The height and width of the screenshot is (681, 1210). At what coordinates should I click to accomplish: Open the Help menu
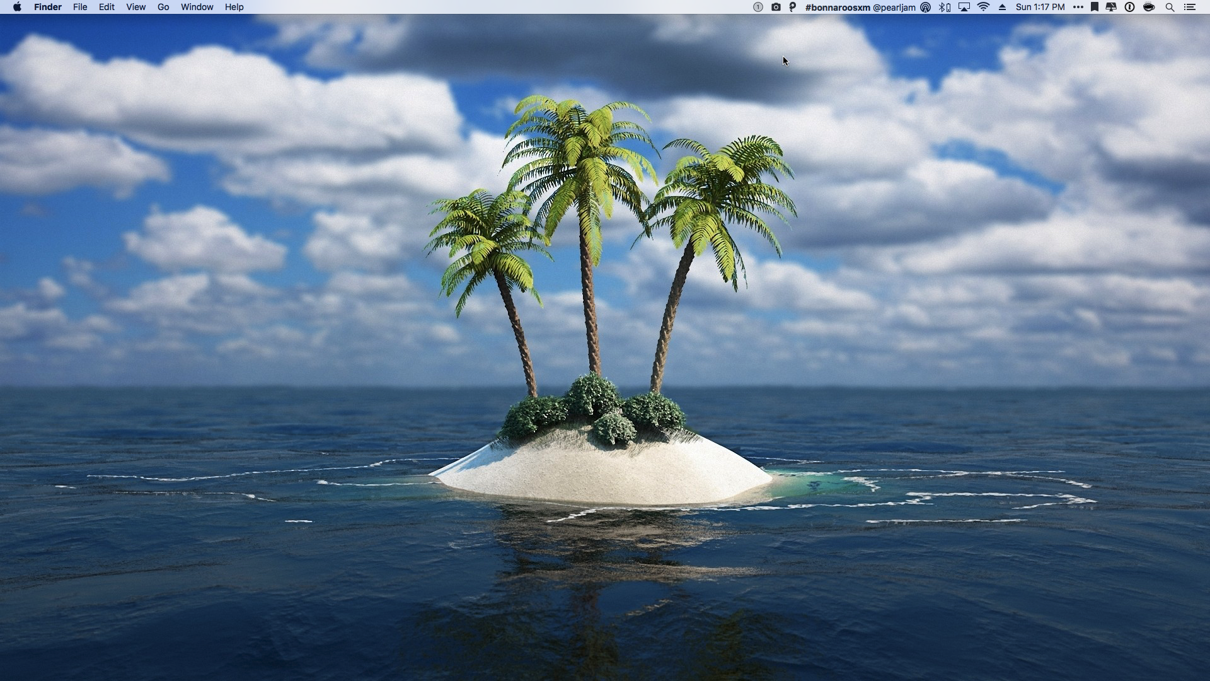[x=234, y=7]
